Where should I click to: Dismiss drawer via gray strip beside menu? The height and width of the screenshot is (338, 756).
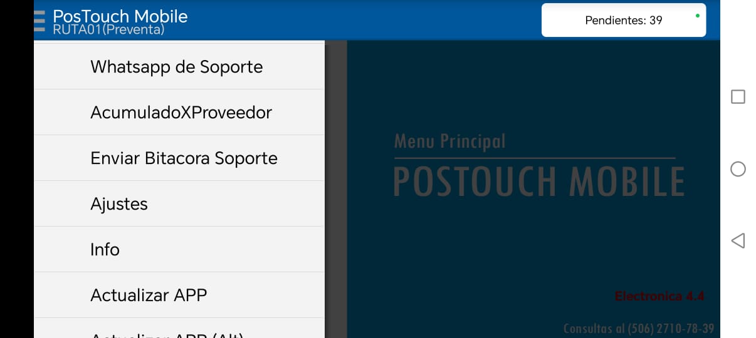coord(336,189)
